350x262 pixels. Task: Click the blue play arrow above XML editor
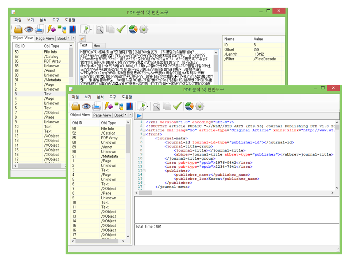139,116
